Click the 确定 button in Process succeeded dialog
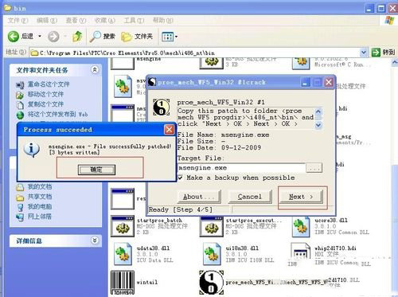Viewport: 398px width, 297px height. pyautogui.click(x=96, y=170)
